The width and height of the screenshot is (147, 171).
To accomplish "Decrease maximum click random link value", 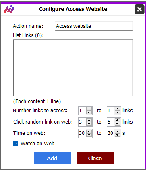I will pyautogui.click(x=118, y=124).
